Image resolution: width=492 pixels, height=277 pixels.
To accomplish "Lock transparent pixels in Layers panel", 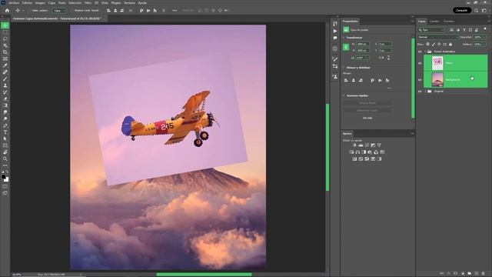I will 427,45.
